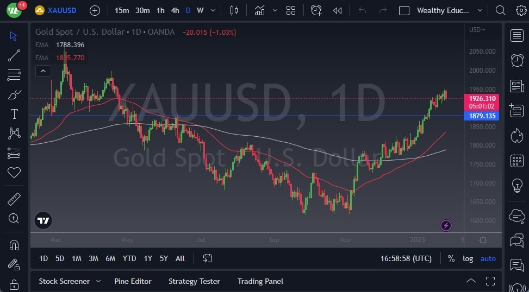Open the Trading Panel tab
This screenshot has width=529, height=292.
(260, 281)
